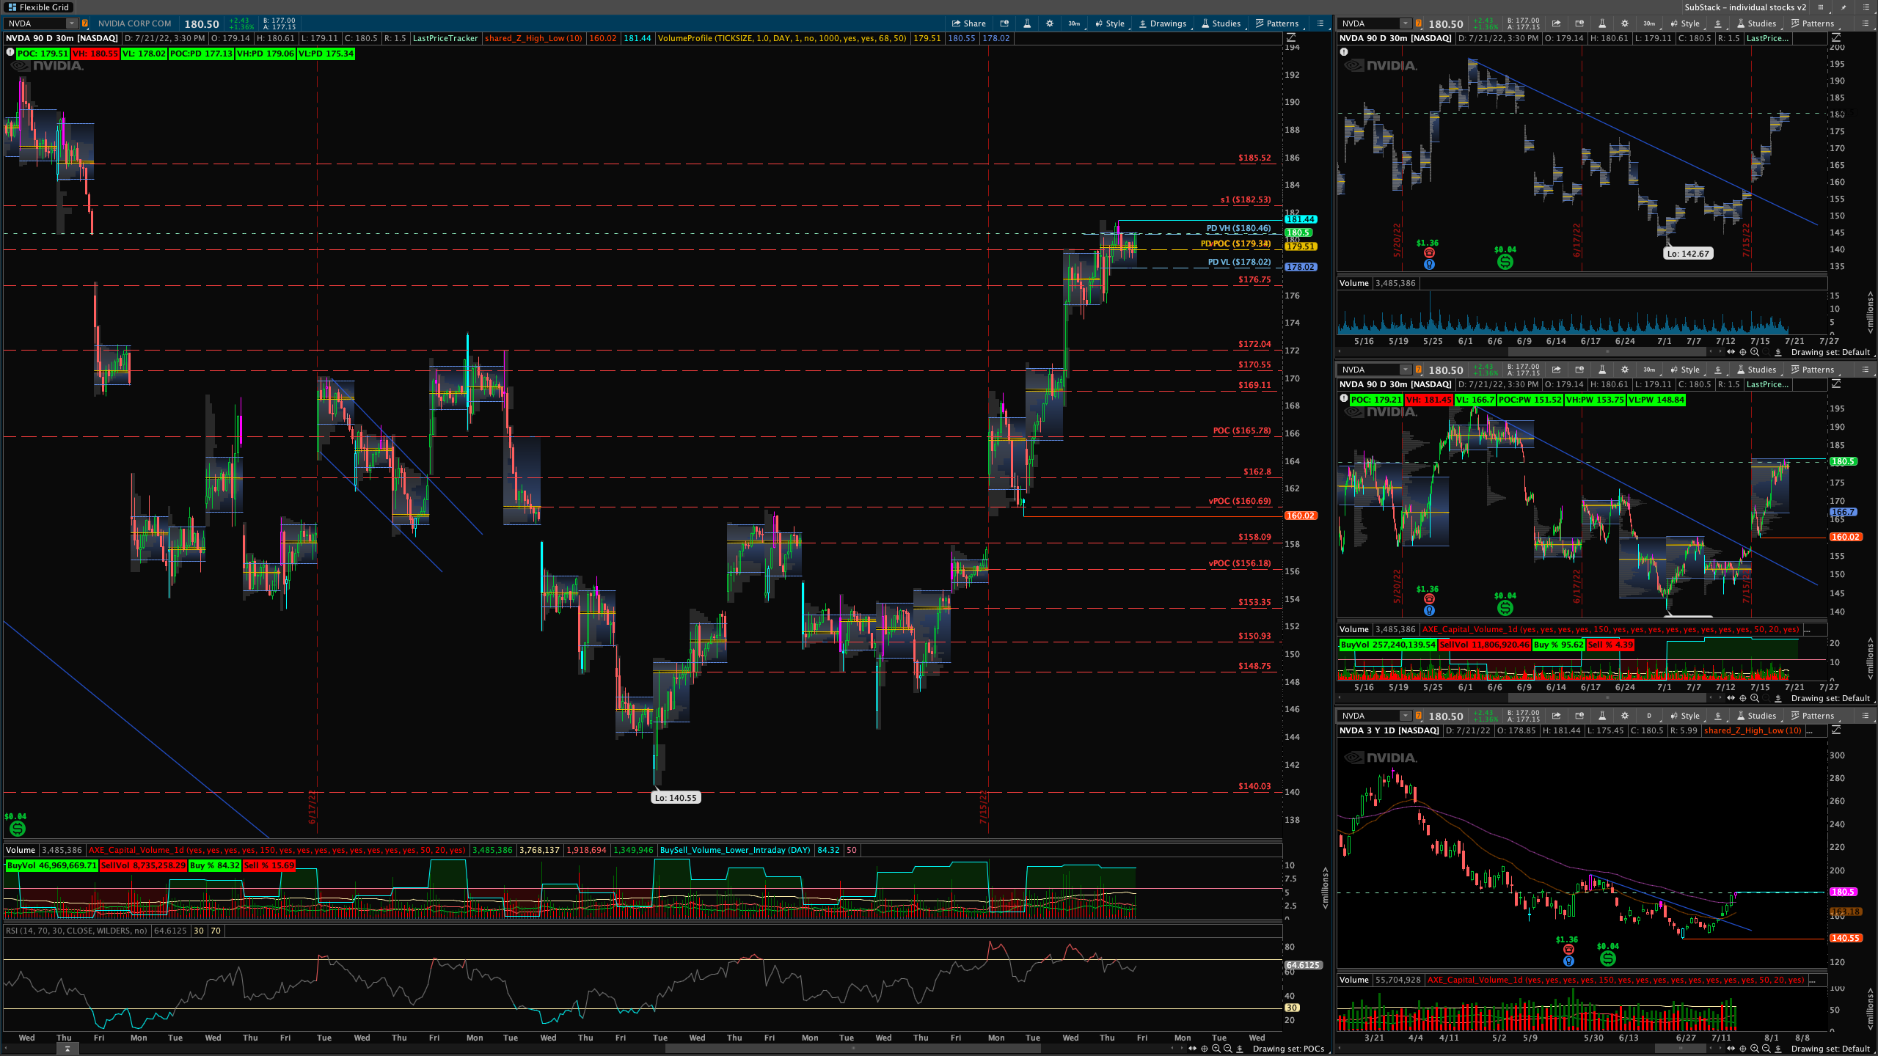Screen dimensions: 1878x1056
Task: Share the main NVDA chart
Action: click(968, 23)
